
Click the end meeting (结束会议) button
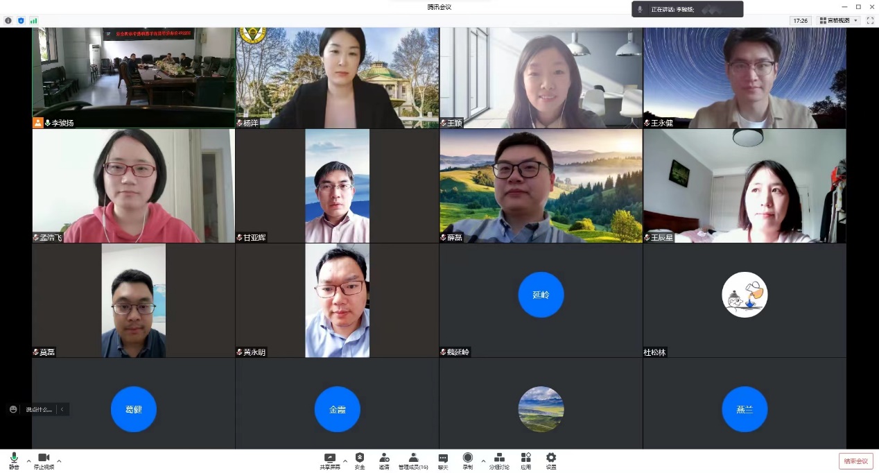click(x=855, y=461)
